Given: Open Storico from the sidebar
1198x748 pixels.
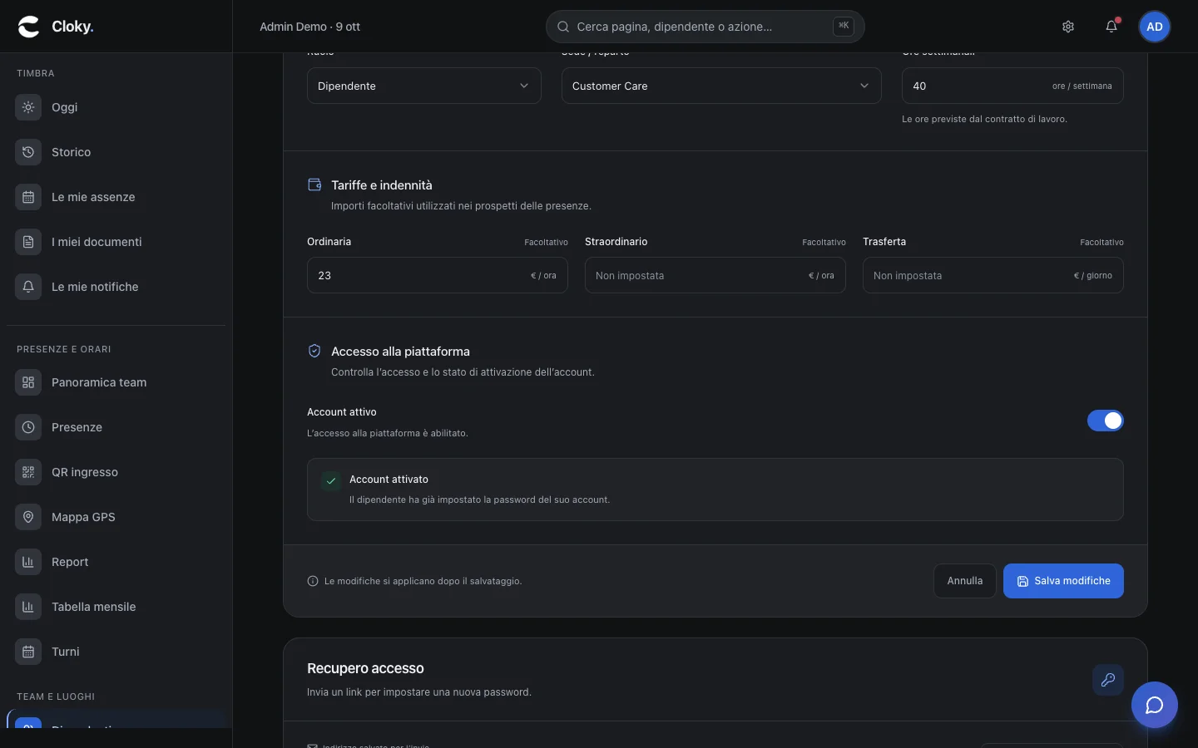Looking at the screenshot, I should [116, 152].
